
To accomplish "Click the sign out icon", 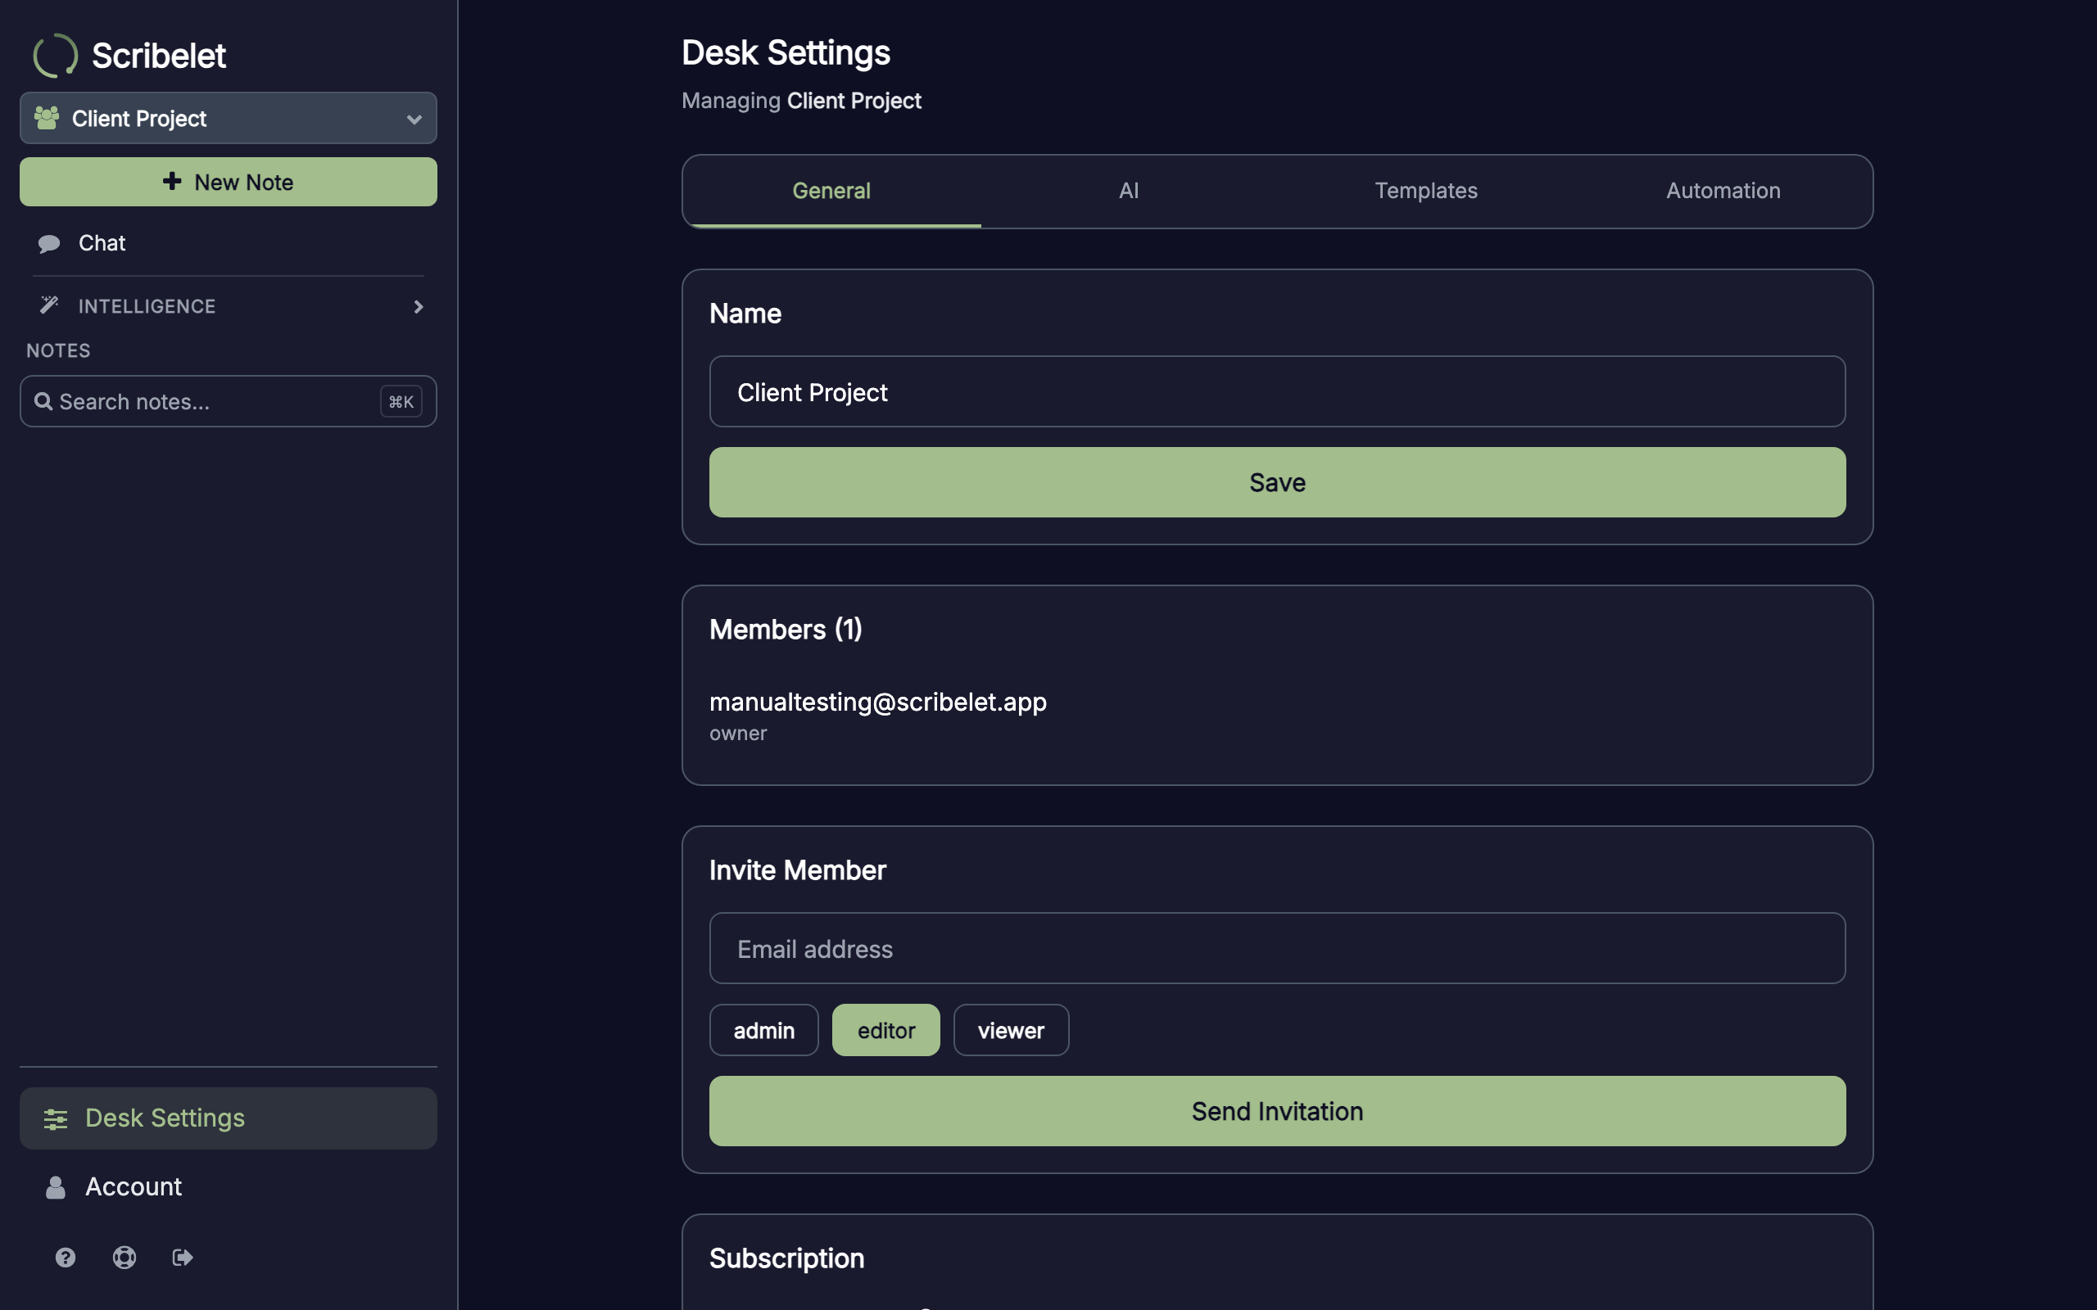I will coord(182,1257).
